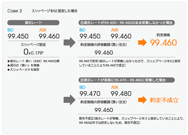Click the bullet 成行の「買い」を実施
This screenshot has height=135, width=188.
click(x=23, y=65)
